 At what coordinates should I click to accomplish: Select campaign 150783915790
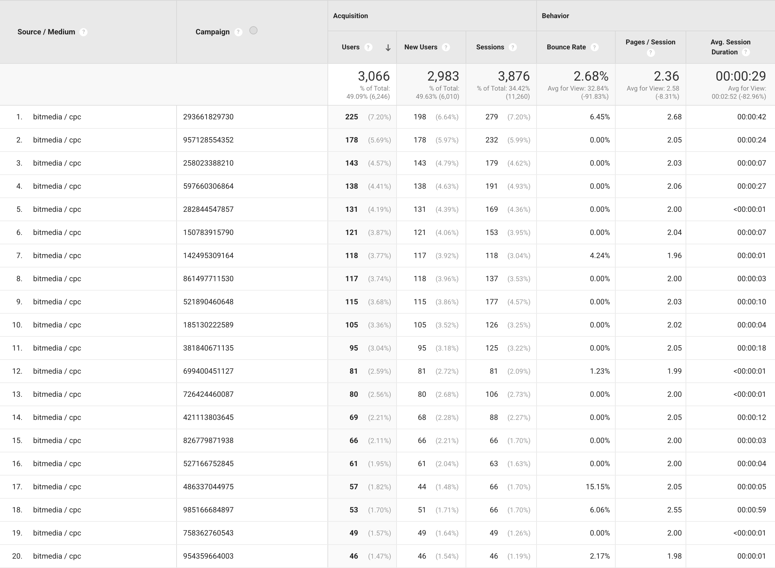[x=208, y=232]
